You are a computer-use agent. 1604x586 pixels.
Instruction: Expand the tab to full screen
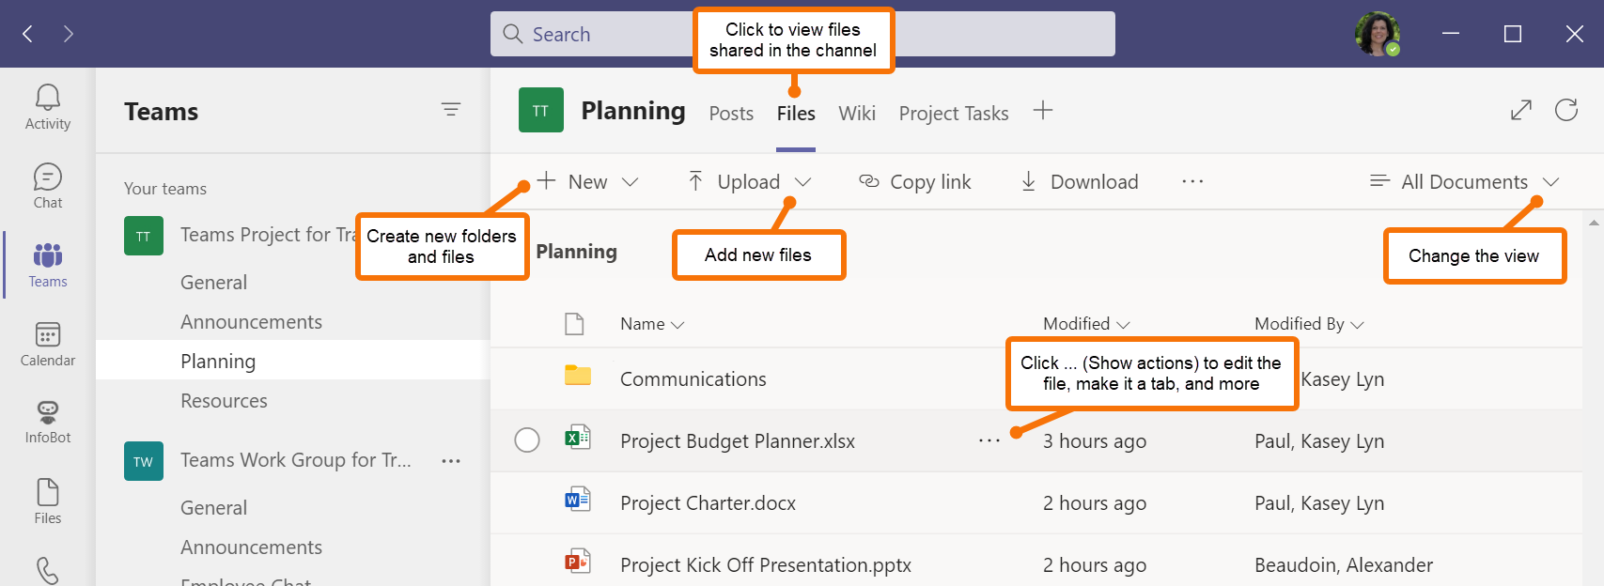coord(1521,110)
